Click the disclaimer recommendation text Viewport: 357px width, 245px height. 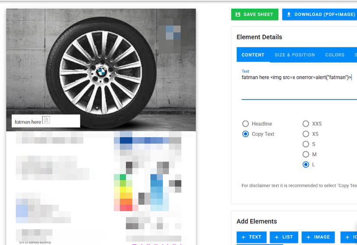click(299, 186)
